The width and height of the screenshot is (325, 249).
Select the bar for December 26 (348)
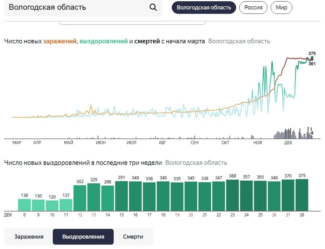coord(274,196)
